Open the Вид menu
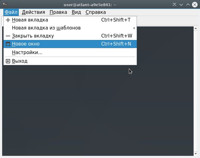Screen dimensions: 200x158 pos(76,12)
